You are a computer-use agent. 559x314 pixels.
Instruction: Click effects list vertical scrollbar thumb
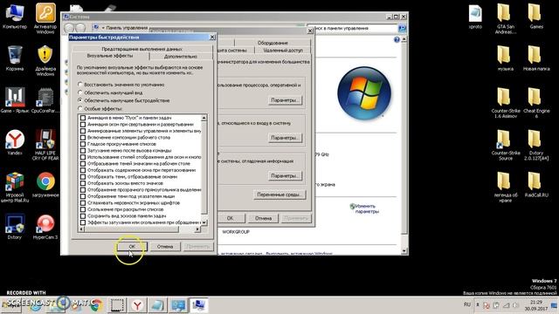pyautogui.click(x=204, y=167)
